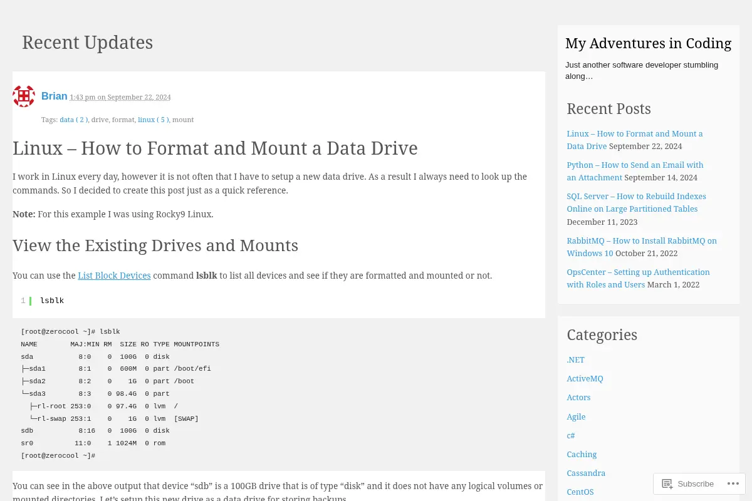The height and width of the screenshot is (501, 752).
Task: Select the Caching category
Action: tap(582, 454)
